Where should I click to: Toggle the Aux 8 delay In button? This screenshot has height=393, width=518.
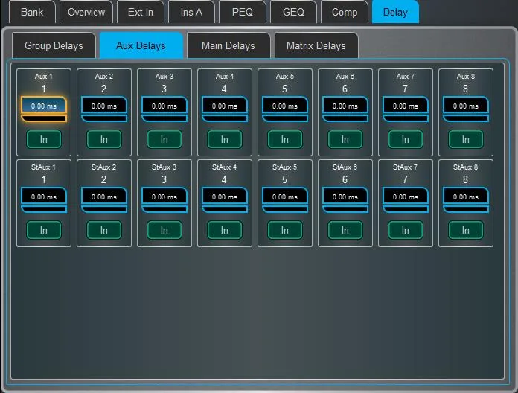466,139
